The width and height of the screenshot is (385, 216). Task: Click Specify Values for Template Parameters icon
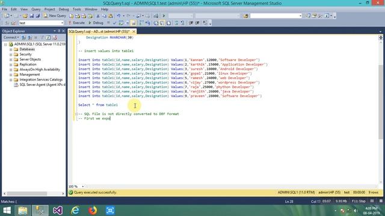(205, 23)
